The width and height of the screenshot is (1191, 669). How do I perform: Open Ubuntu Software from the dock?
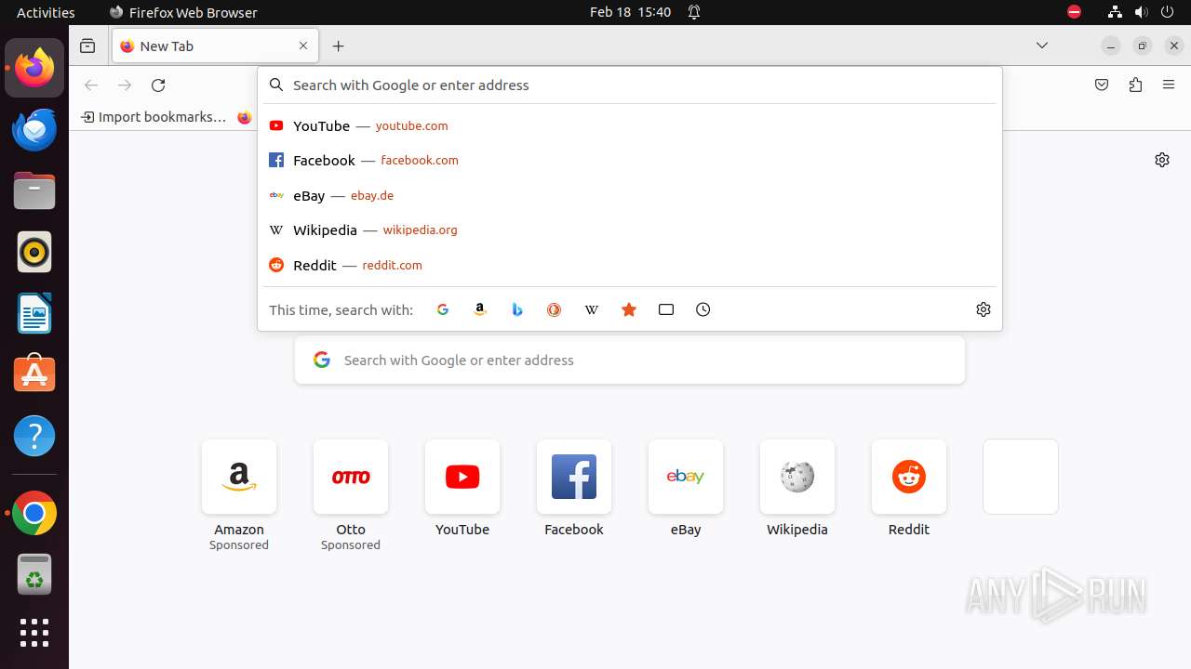(x=34, y=374)
